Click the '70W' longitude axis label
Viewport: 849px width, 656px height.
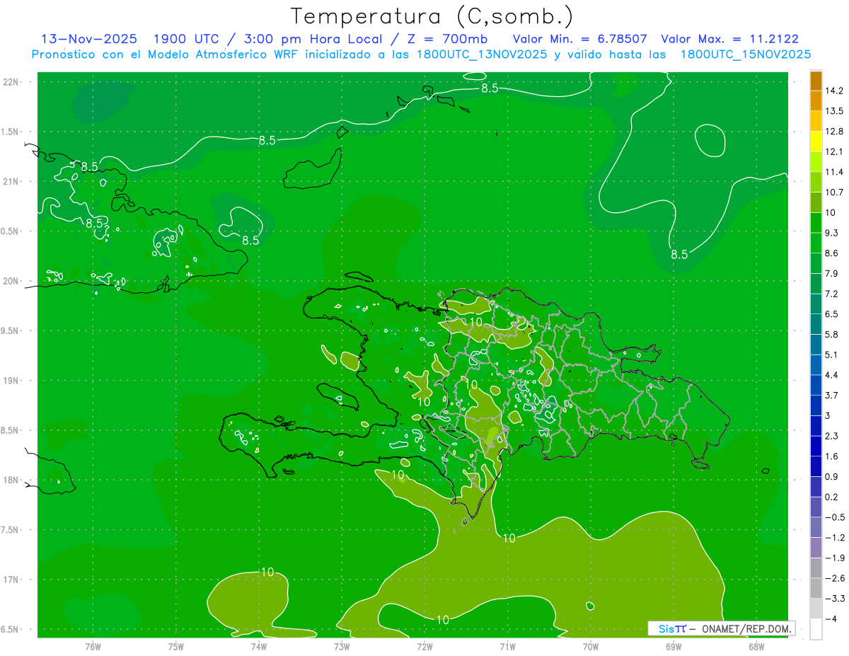click(x=591, y=647)
